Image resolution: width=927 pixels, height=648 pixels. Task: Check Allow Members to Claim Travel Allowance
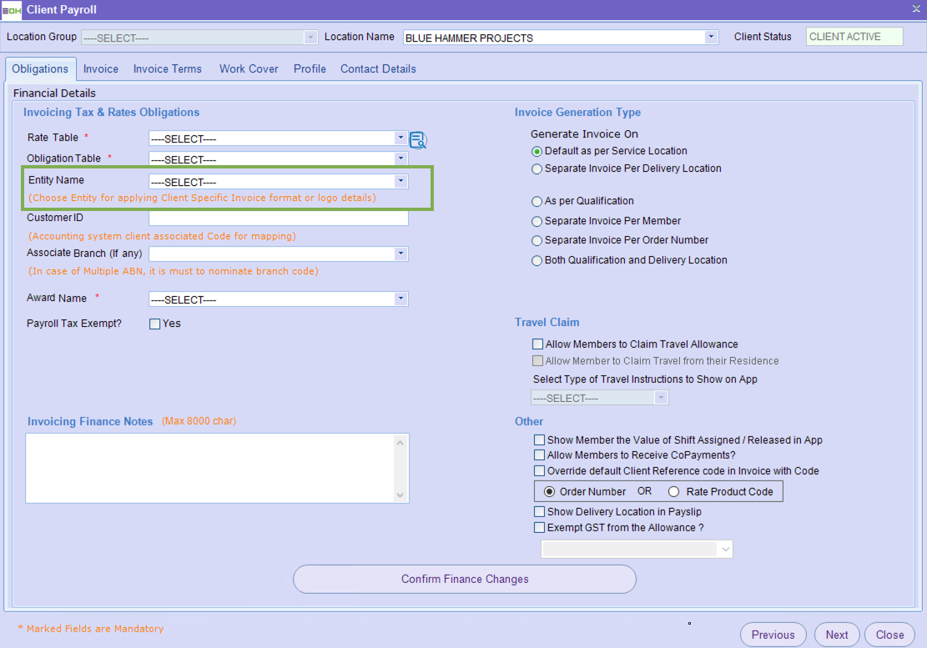click(537, 344)
